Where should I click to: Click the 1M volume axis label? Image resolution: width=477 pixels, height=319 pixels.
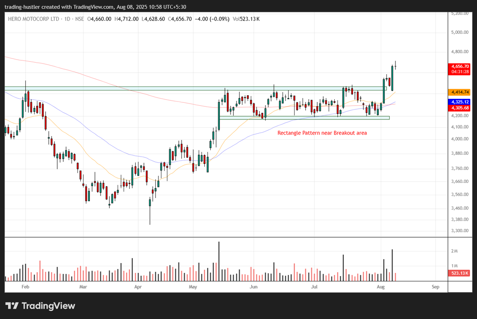tap(454, 265)
